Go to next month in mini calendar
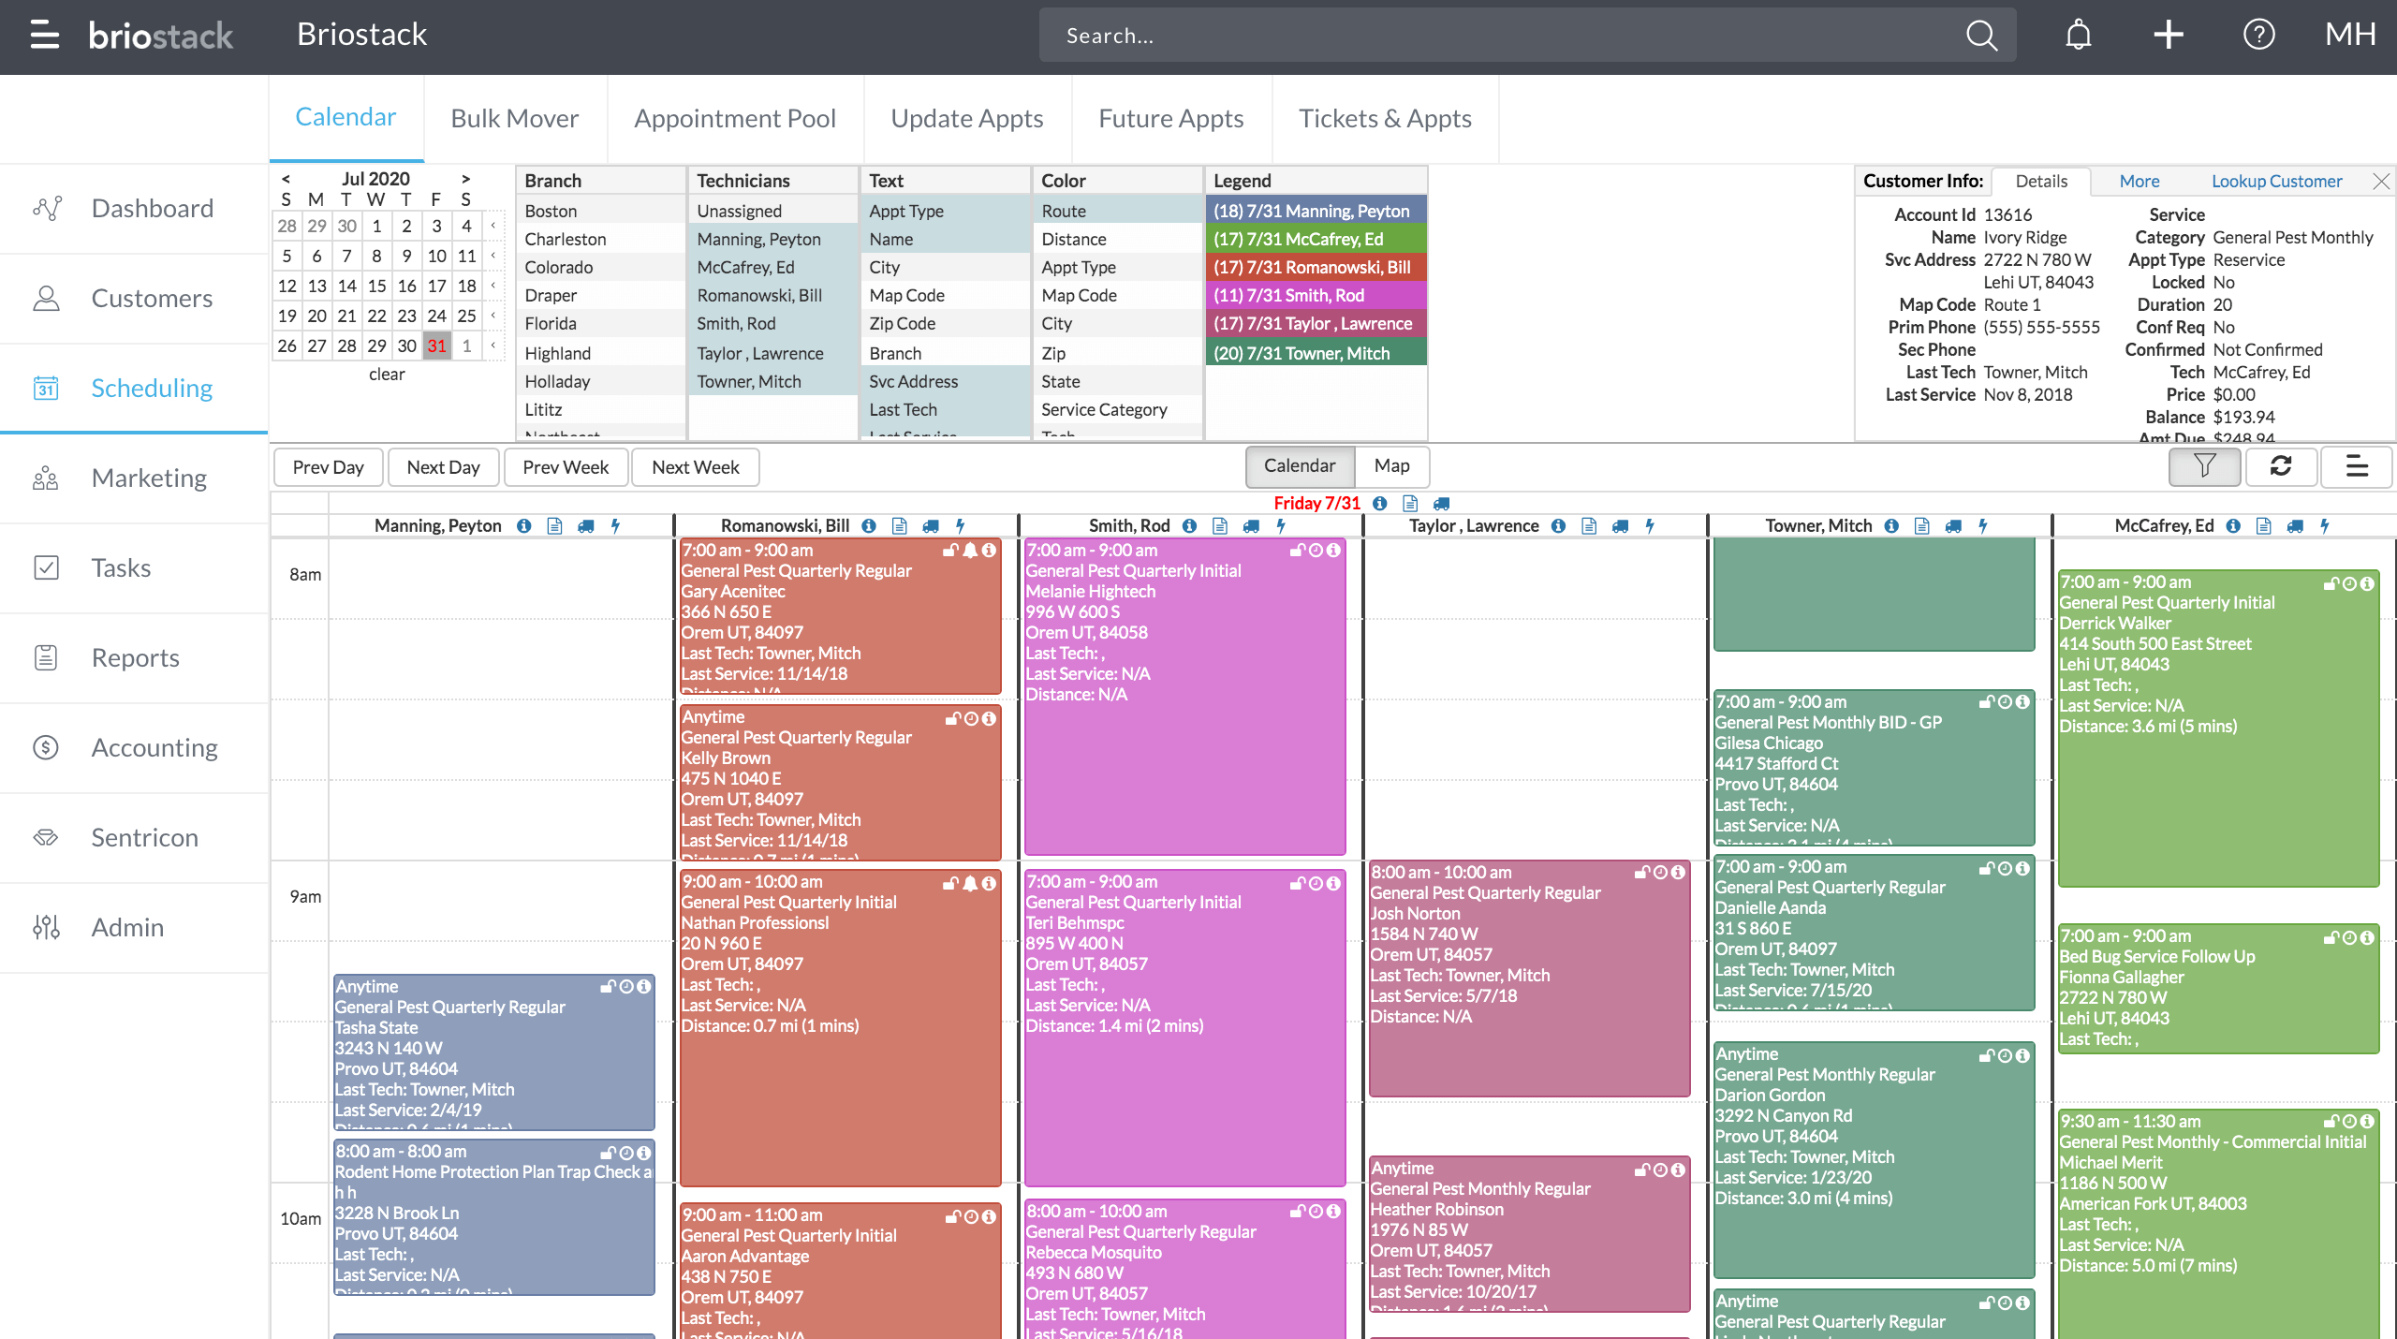This screenshot has width=2397, height=1339. click(465, 178)
